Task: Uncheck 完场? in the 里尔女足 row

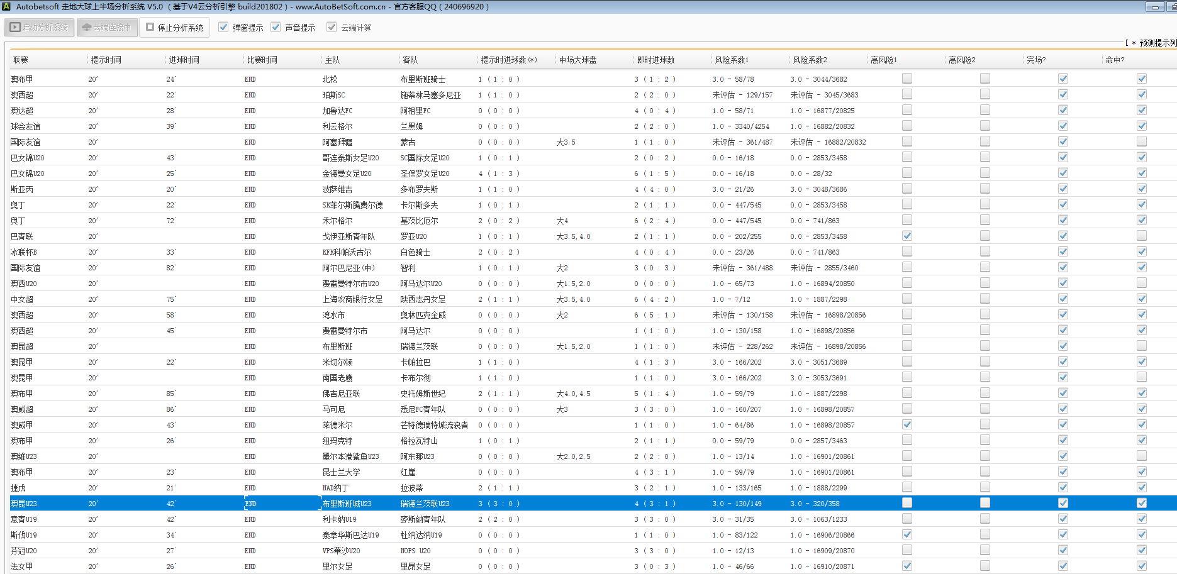Action: pos(1063,566)
